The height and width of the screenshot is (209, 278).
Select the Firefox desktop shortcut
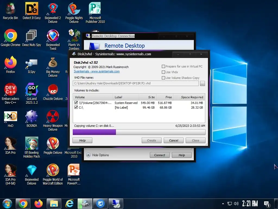[x=11, y=65]
